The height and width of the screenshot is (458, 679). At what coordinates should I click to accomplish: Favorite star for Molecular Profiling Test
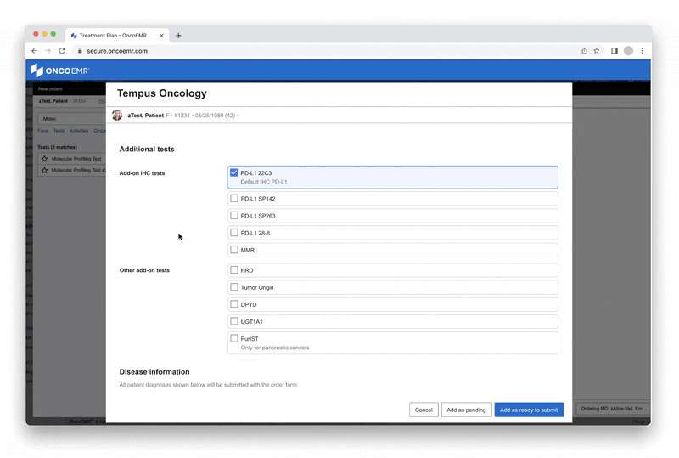(45, 159)
